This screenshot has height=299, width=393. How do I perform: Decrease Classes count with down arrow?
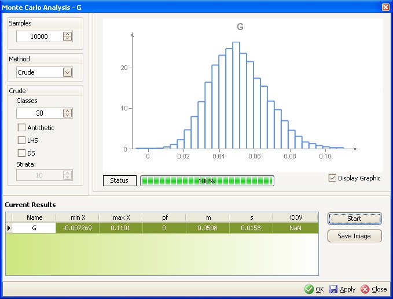[x=68, y=116]
